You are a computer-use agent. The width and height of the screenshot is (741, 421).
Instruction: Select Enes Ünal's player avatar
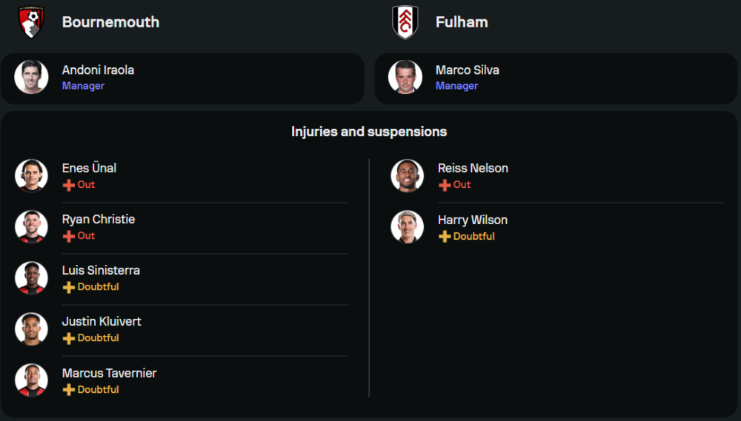pyautogui.click(x=31, y=175)
